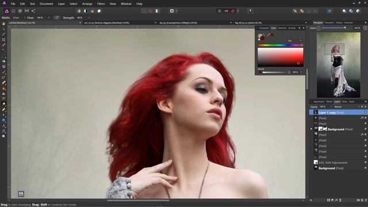
Task: Toggle visibility of Layer 1 copy
Action: click(365, 113)
